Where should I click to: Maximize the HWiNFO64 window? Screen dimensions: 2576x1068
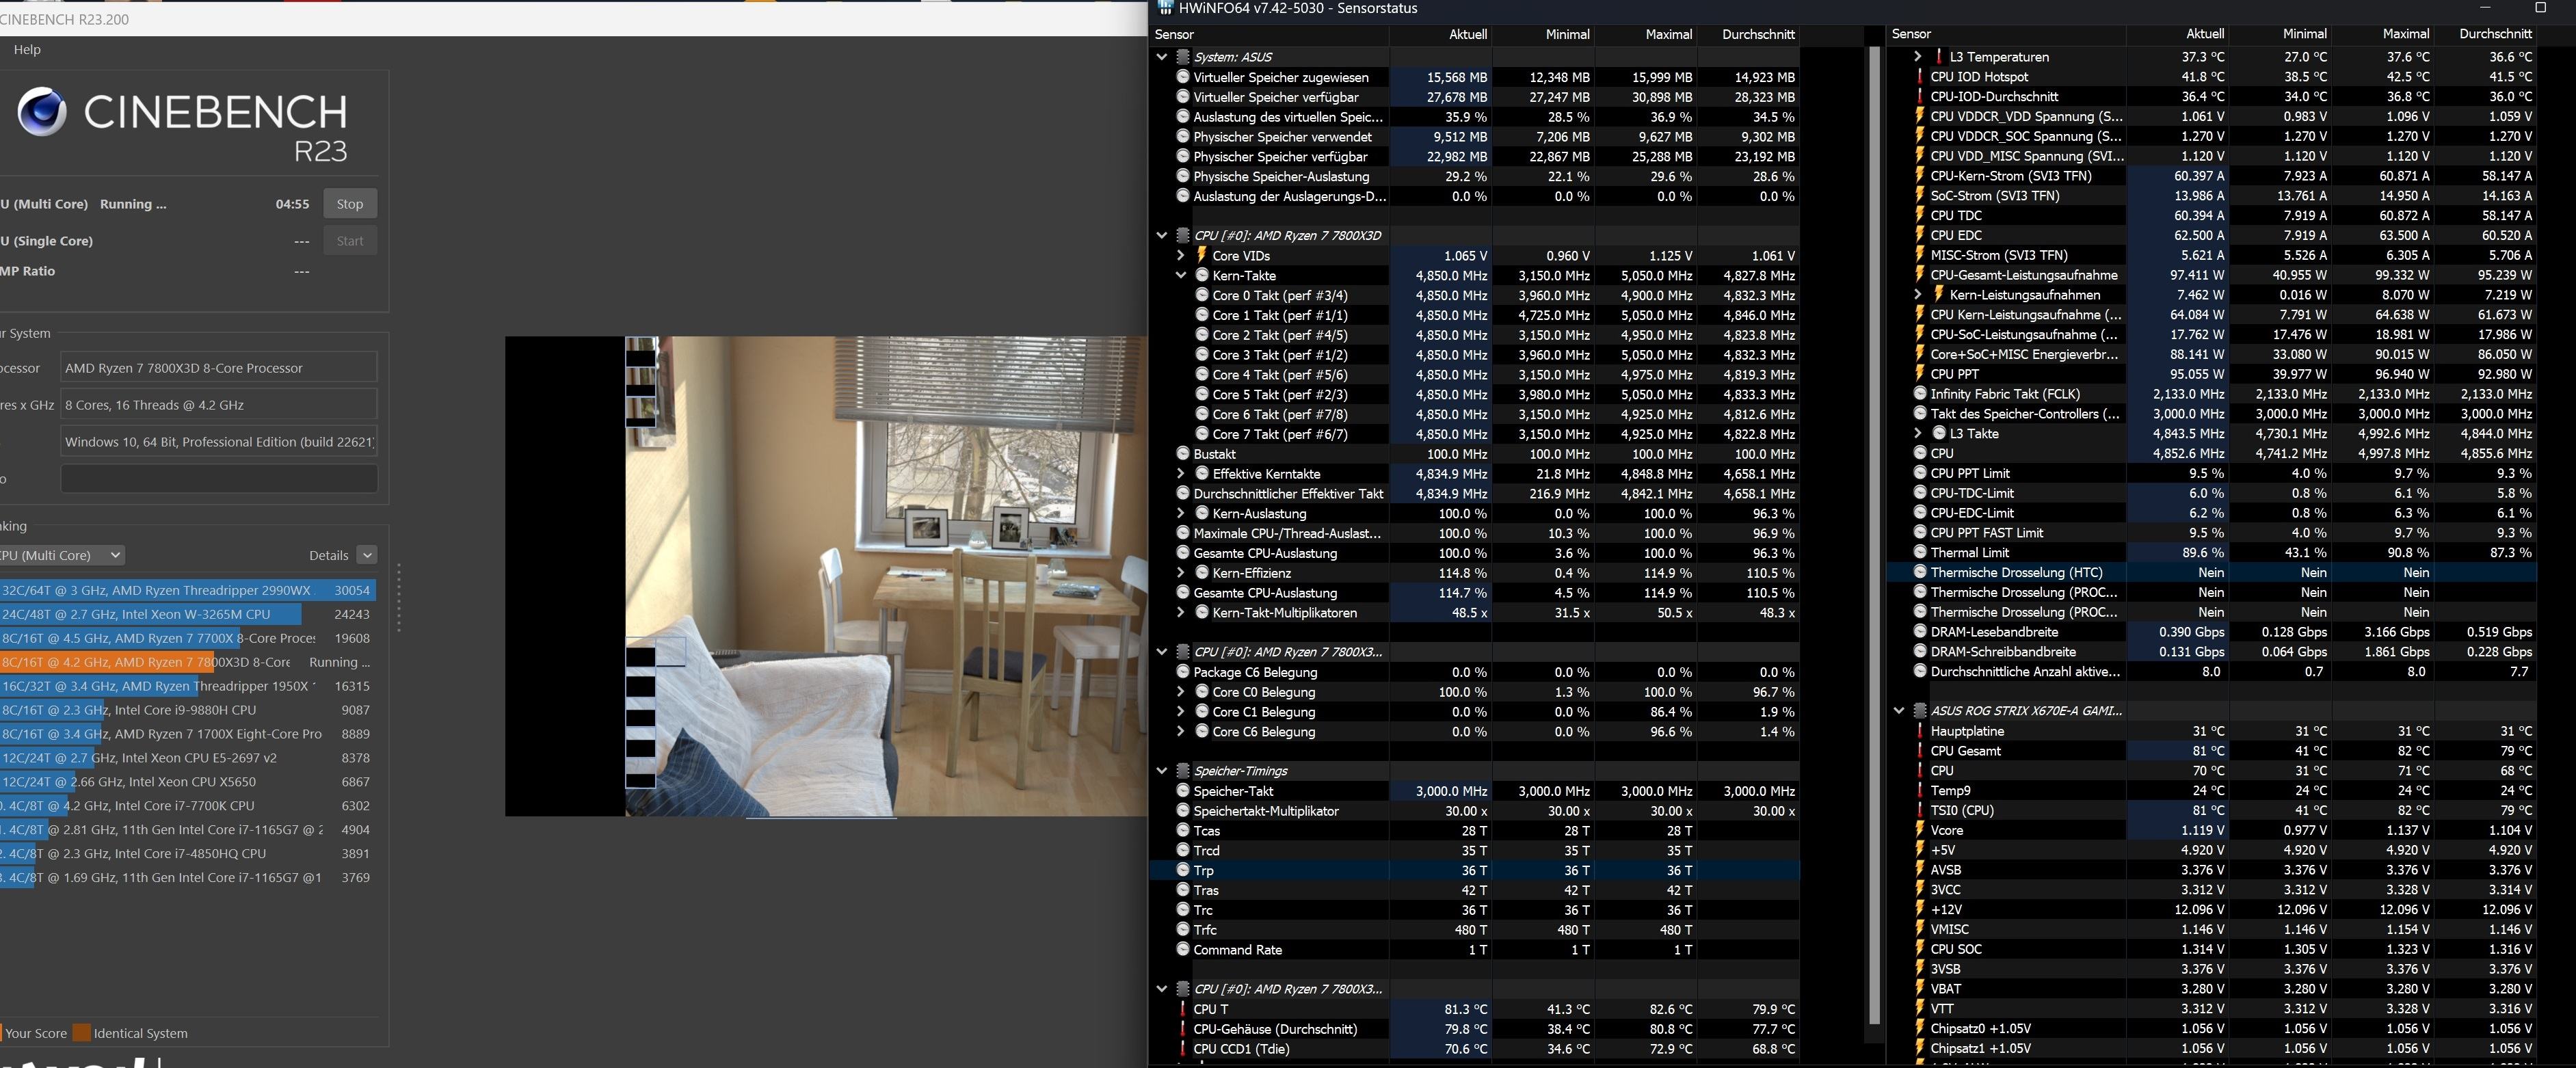pyautogui.click(x=2540, y=8)
